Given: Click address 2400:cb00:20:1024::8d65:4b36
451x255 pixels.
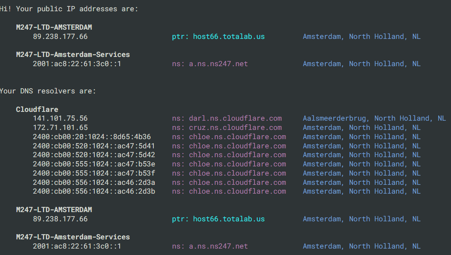Looking at the screenshot, I should coord(92,137).
